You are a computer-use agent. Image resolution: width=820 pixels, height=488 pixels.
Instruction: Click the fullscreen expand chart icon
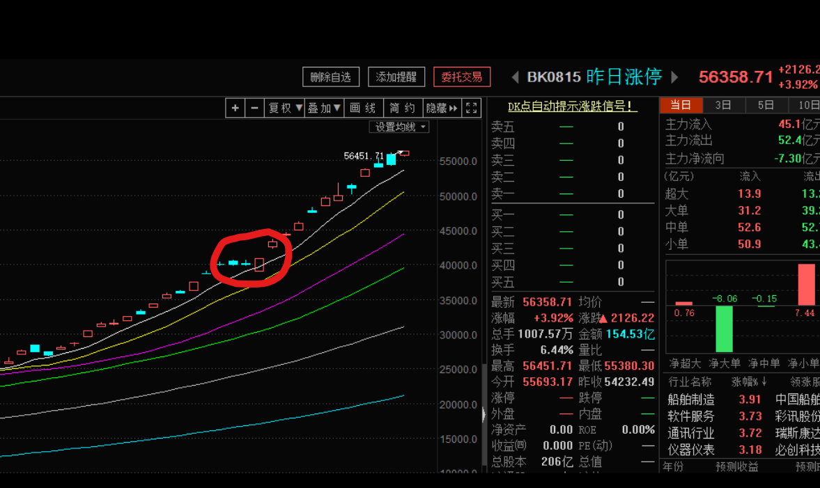click(x=472, y=108)
